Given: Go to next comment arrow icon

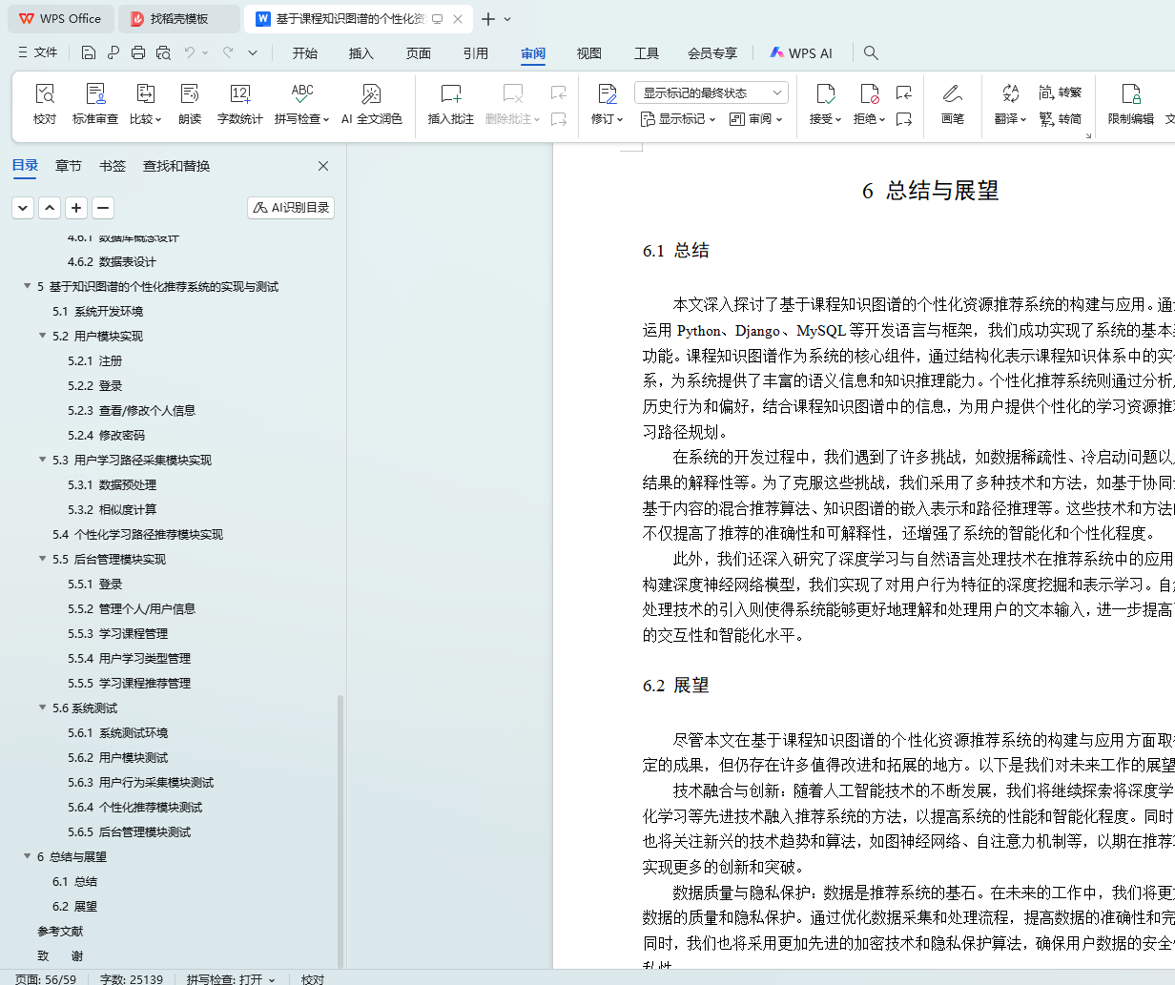Looking at the screenshot, I should point(559,119).
